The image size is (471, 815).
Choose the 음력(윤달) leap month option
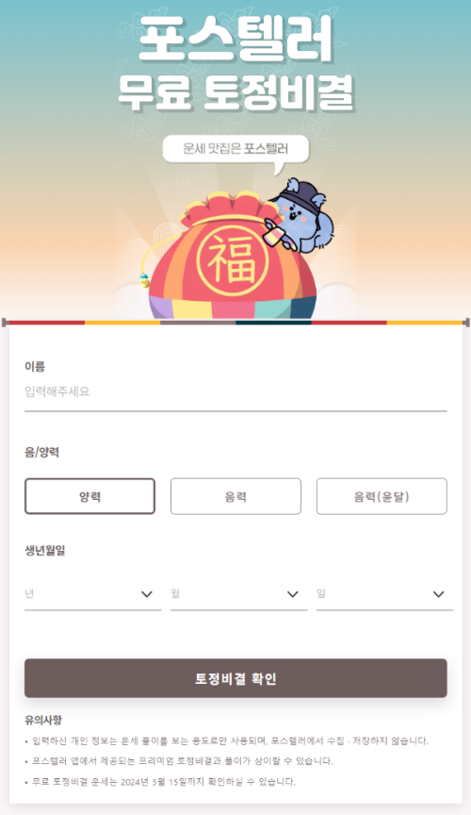[382, 496]
